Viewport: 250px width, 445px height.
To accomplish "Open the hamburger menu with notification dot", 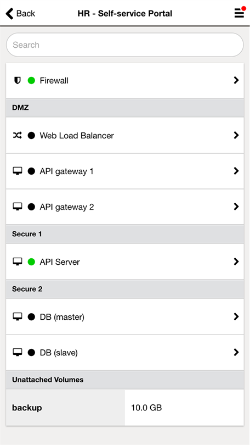I will click(239, 13).
